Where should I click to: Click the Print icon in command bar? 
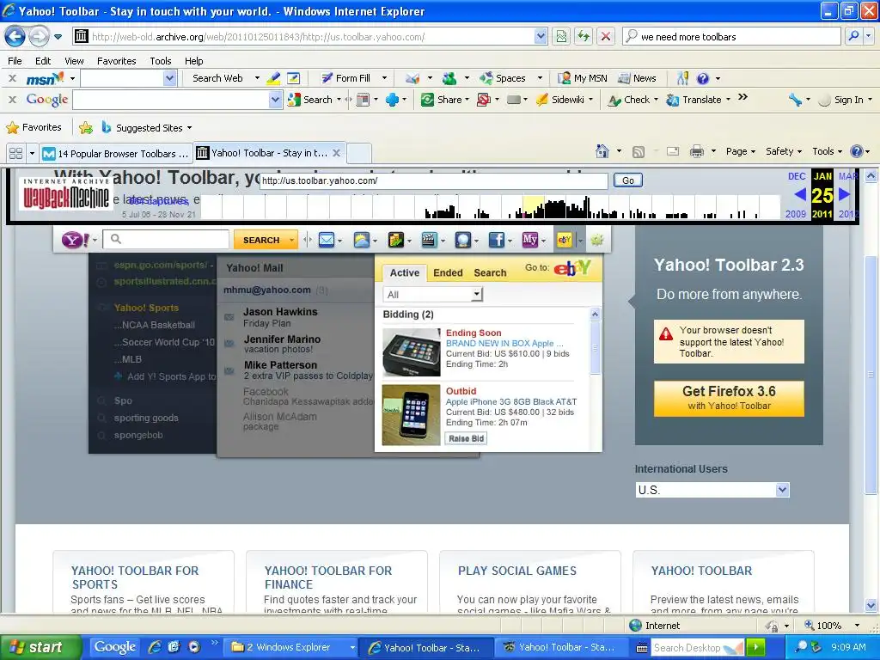coord(696,151)
